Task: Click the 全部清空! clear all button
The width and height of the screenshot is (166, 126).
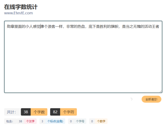Action: tap(151, 99)
